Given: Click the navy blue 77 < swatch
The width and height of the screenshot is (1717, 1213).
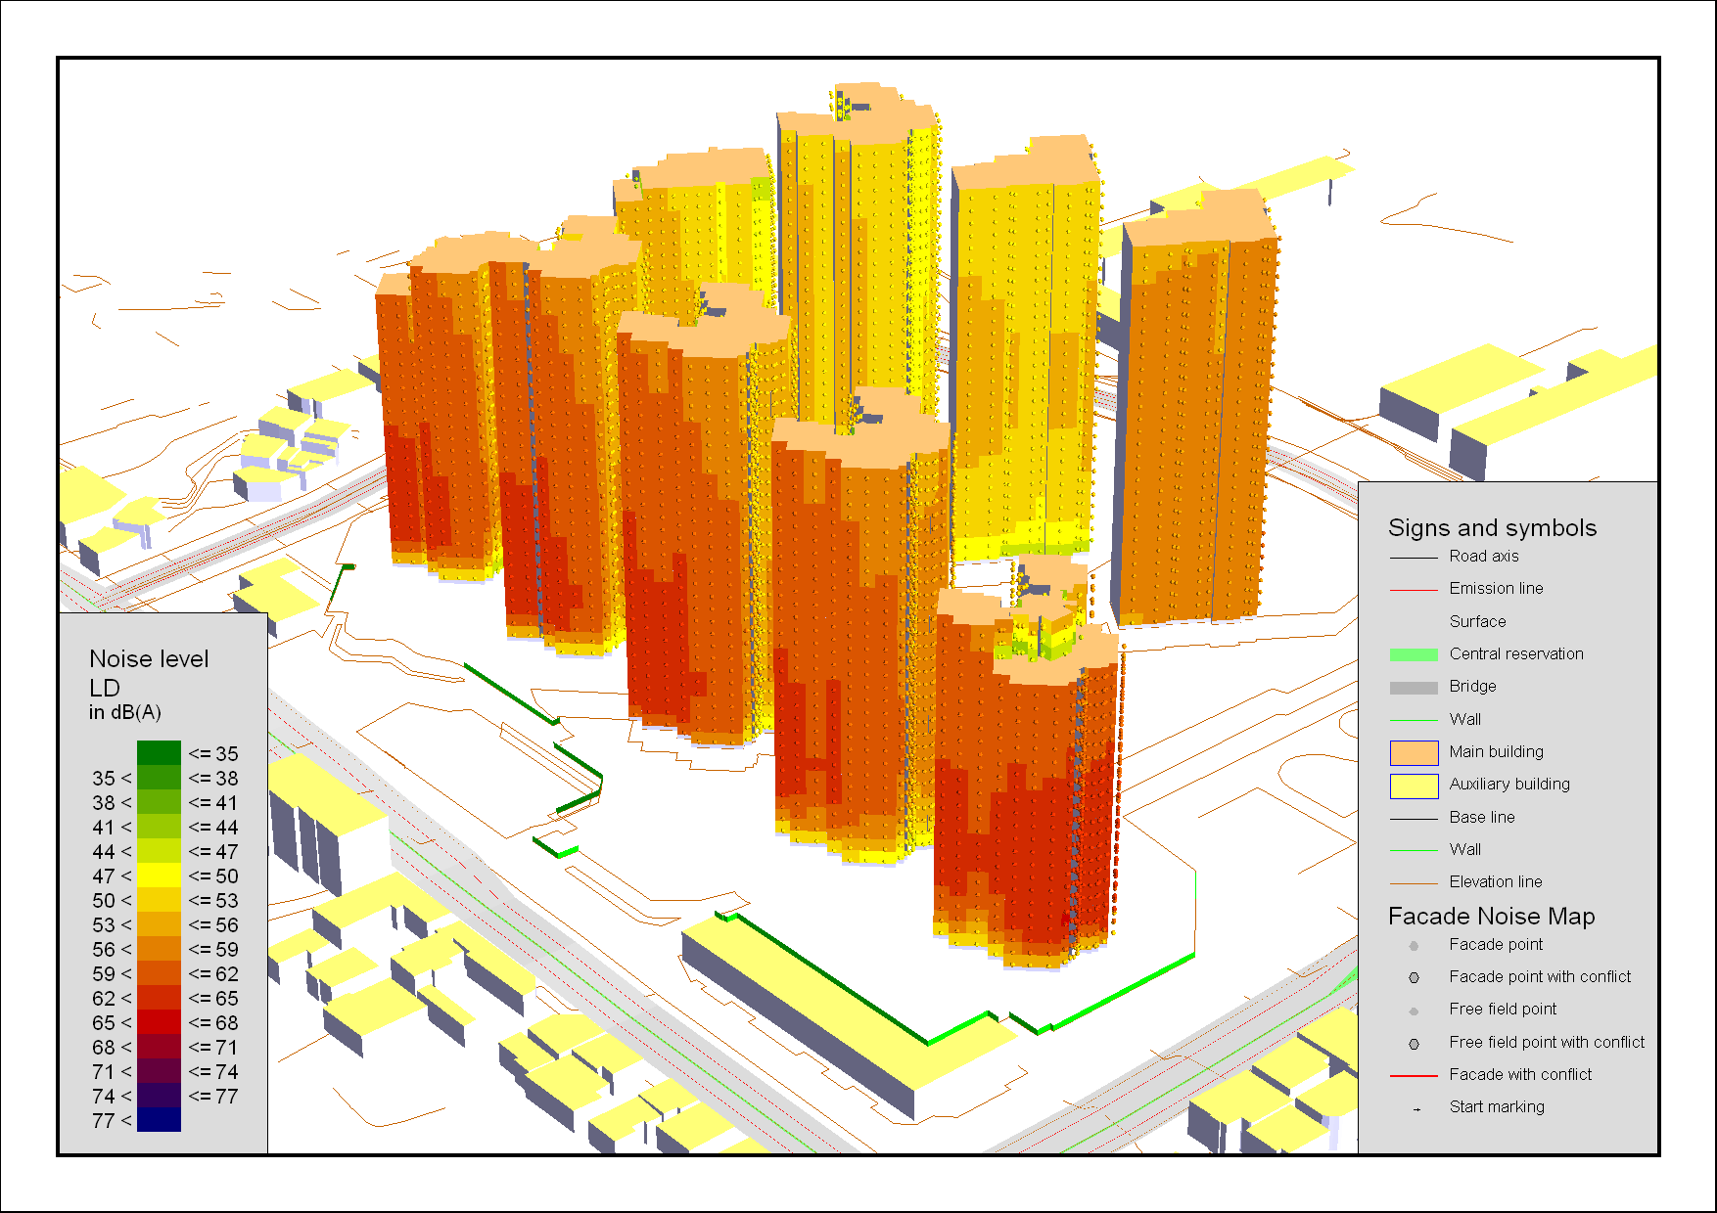Looking at the screenshot, I should (159, 1119).
